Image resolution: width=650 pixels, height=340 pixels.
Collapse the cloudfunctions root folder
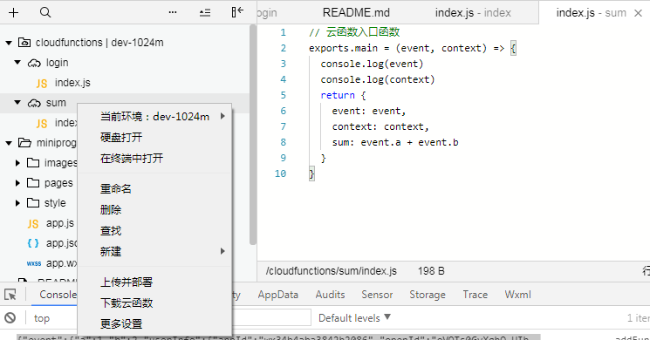point(9,43)
